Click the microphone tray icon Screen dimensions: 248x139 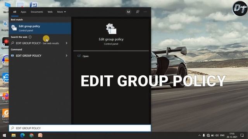click(x=204, y=136)
